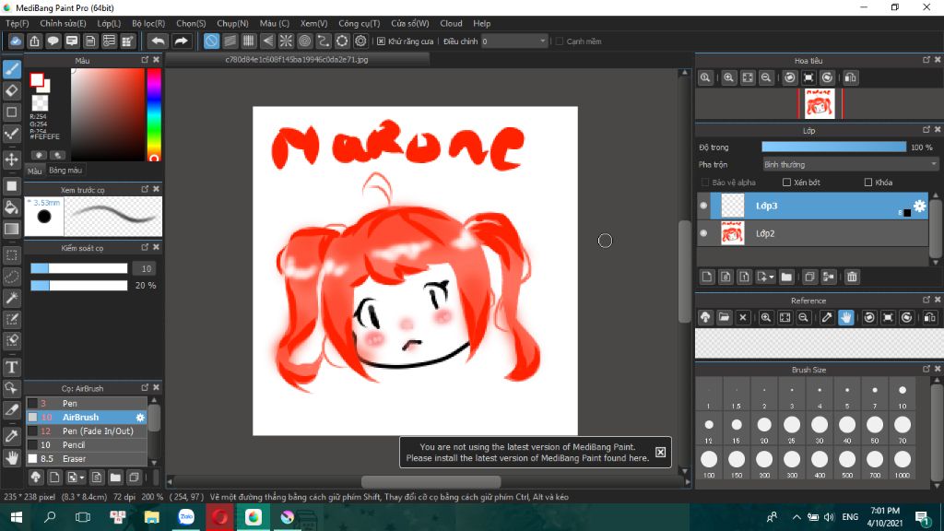Select the Pen brush in the list
This screenshot has height=531, width=944.
(87, 404)
